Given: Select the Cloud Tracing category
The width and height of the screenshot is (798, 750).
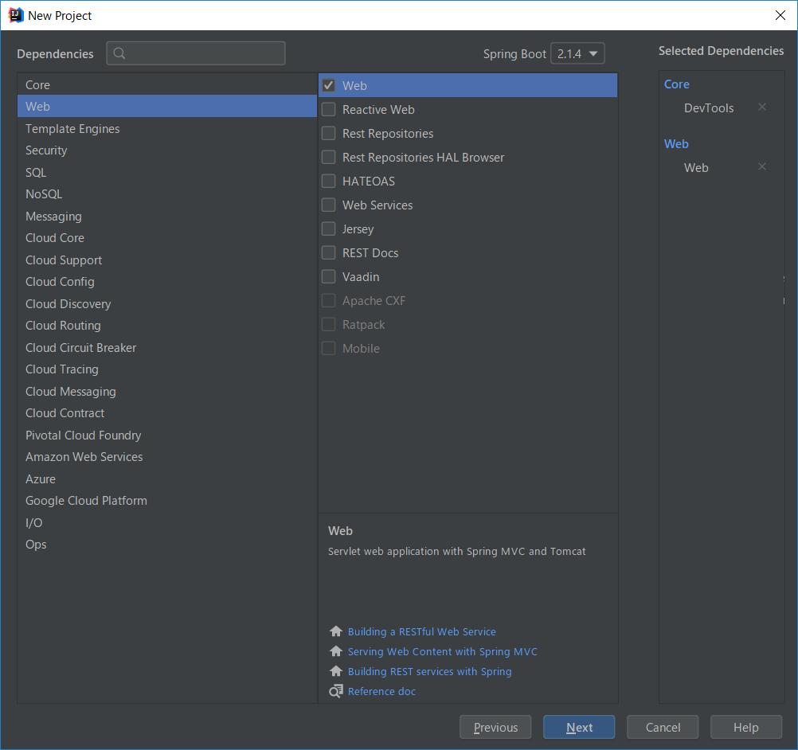Looking at the screenshot, I should click(167, 369).
